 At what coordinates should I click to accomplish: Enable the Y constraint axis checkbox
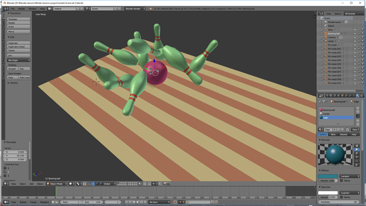click(x=5, y=172)
